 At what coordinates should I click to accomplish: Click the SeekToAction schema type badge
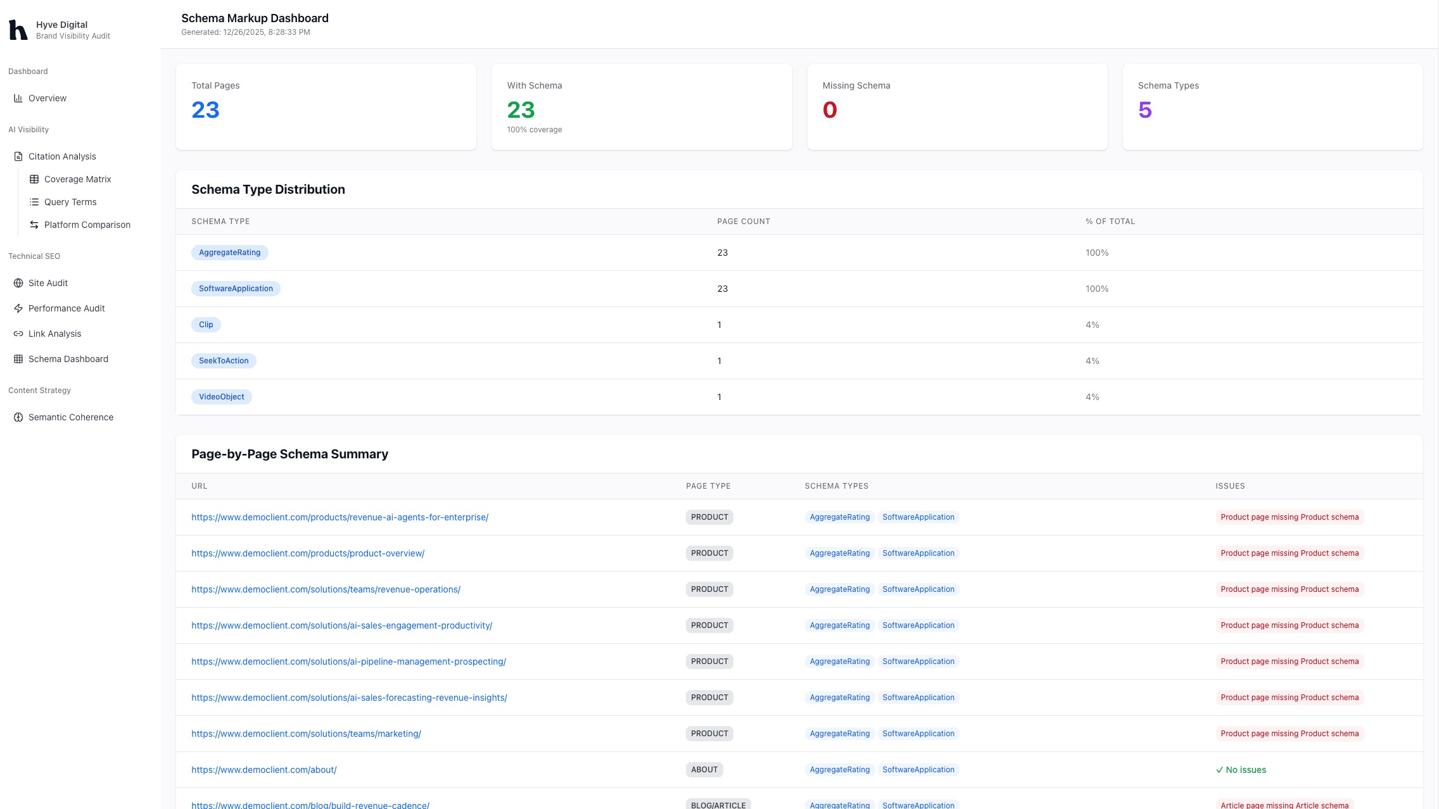[x=224, y=361]
